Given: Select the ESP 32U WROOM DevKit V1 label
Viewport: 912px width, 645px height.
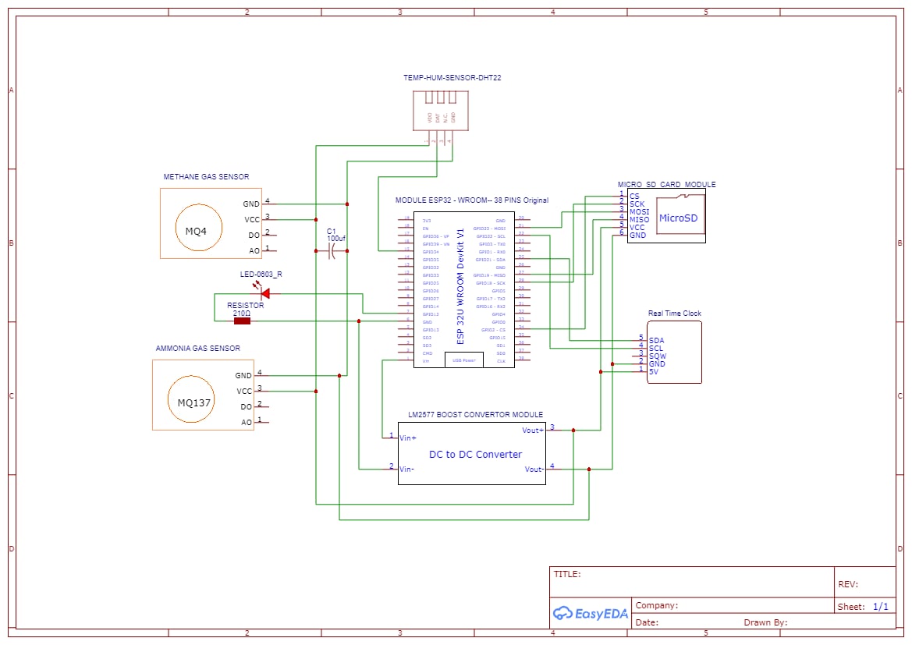Looking at the screenshot, I should point(460,286).
